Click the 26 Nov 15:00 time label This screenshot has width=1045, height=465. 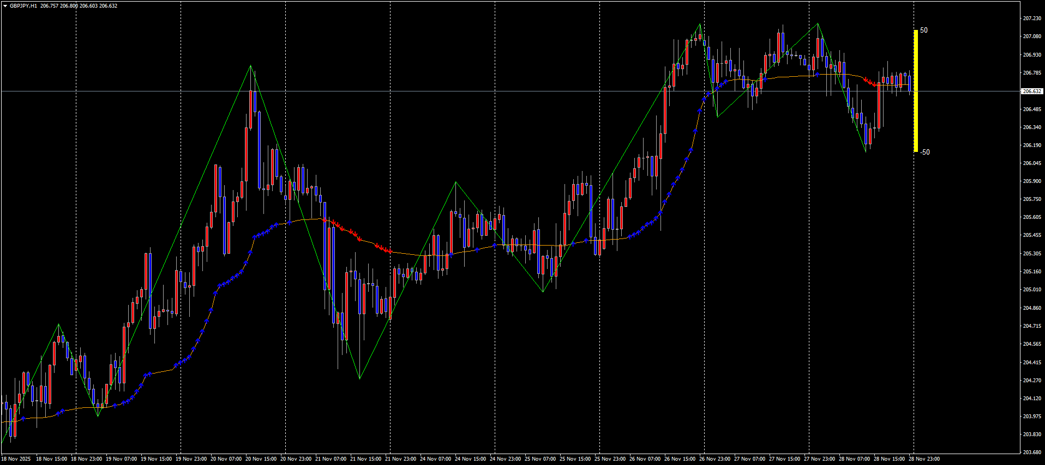[680, 459]
